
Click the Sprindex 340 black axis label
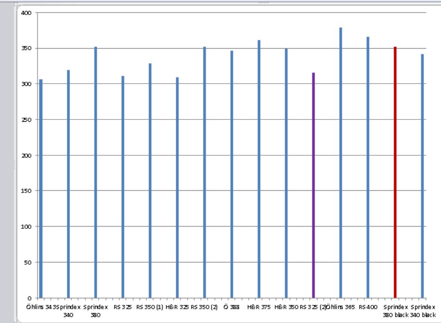422,311
